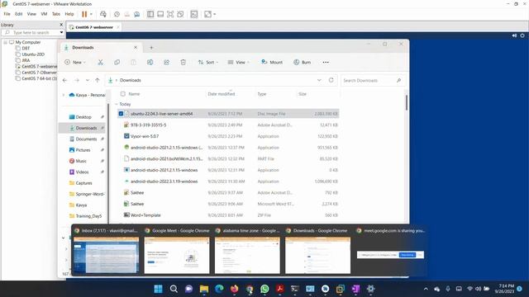Rename the selected file

click(150, 63)
